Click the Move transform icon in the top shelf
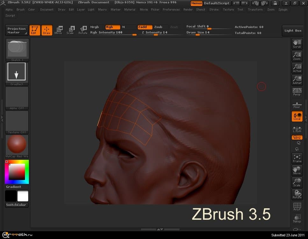This screenshot has width=308, height=239. 59,30
